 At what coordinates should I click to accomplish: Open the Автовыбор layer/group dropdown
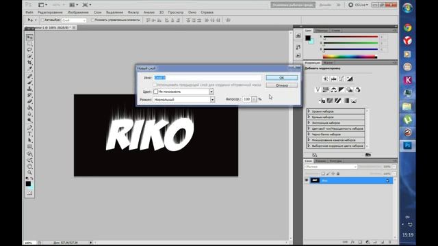coord(74,20)
